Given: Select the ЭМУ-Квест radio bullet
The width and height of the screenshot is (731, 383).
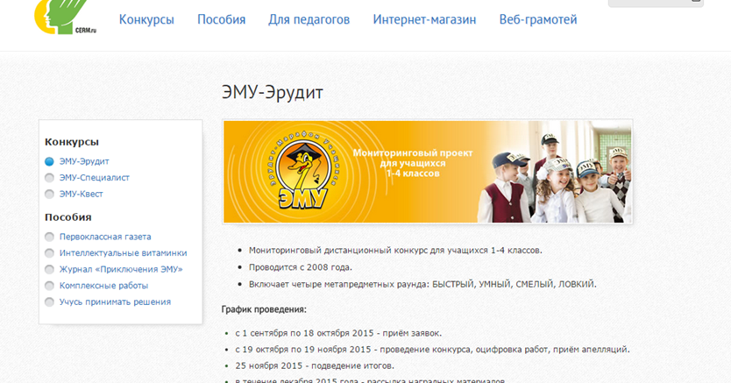Looking at the screenshot, I should pos(49,195).
